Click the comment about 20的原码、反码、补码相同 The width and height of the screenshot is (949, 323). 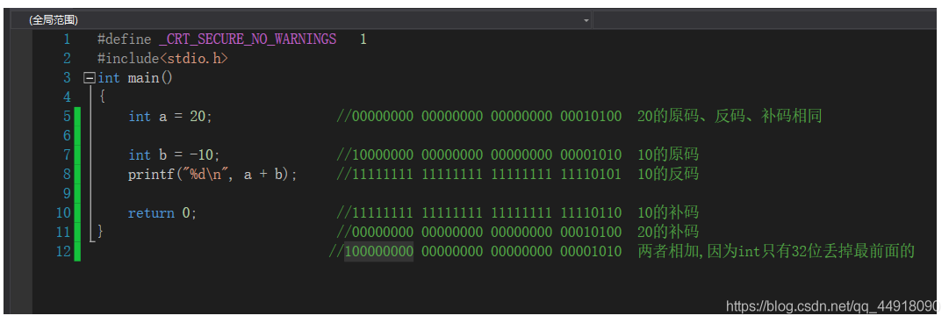(730, 117)
